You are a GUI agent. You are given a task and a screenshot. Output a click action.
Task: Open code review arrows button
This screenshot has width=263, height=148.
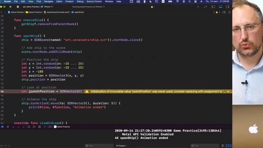coord(205,7)
